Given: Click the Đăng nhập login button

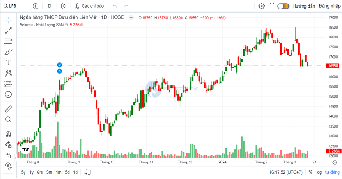Looking at the screenshot, I should point(329,6).
